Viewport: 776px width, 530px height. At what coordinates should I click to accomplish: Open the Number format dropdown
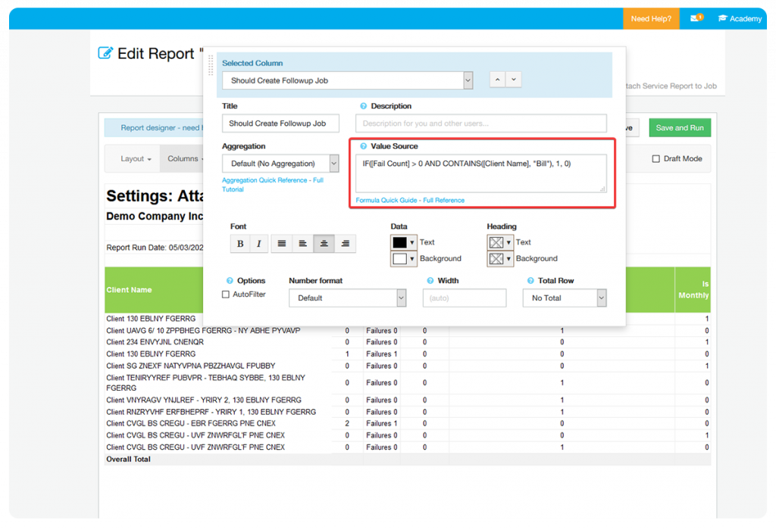coord(347,298)
